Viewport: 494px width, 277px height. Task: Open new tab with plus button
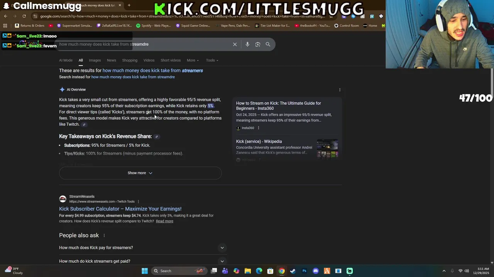pos(129,5)
